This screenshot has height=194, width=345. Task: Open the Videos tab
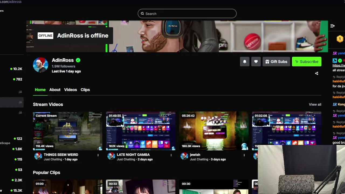[x=70, y=90]
